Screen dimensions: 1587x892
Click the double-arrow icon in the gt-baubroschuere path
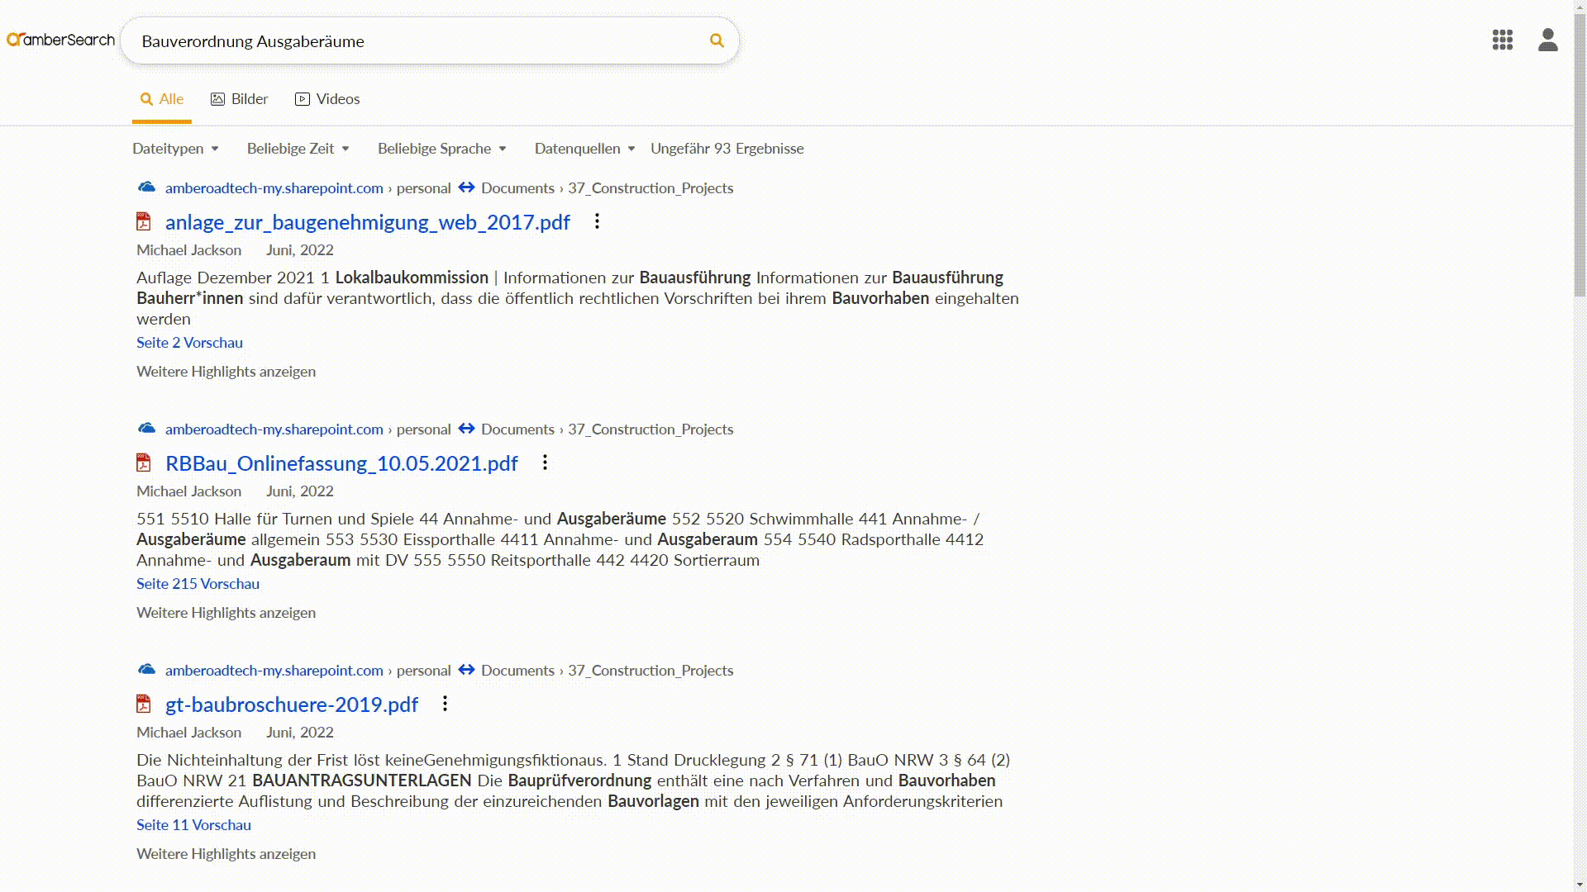tap(466, 670)
